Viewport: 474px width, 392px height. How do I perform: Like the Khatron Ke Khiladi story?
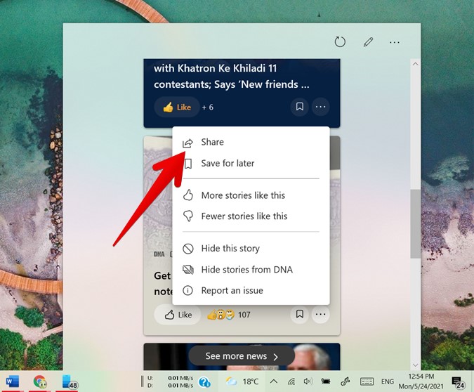pos(176,107)
